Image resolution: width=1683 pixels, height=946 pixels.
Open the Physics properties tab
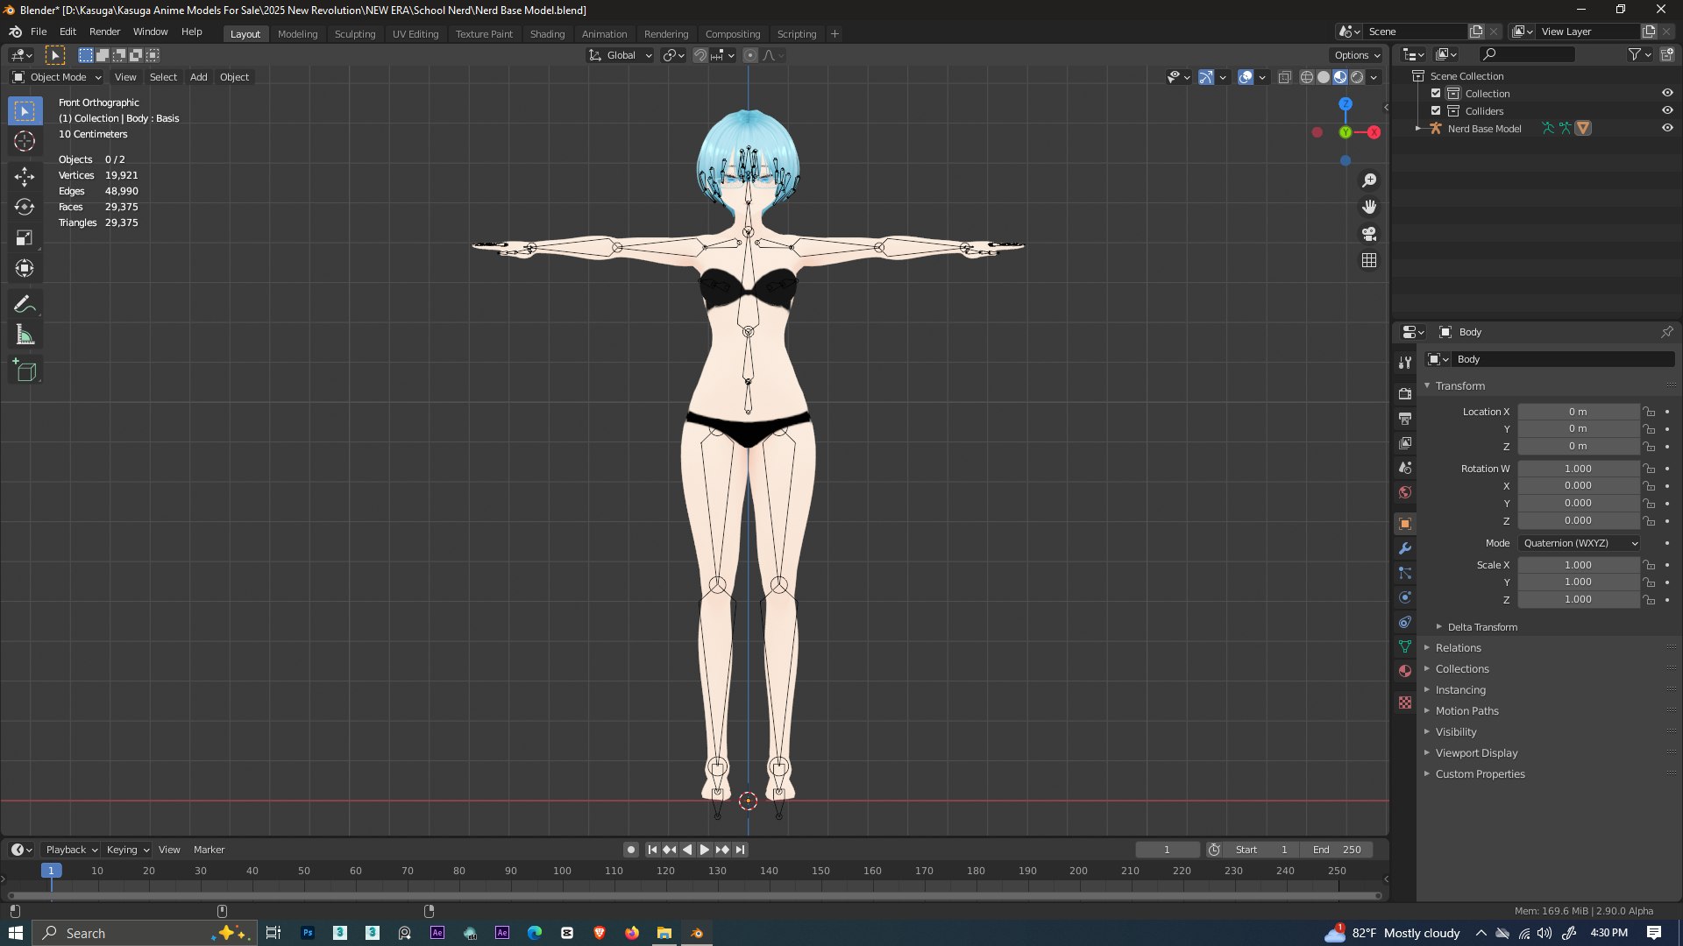(x=1405, y=597)
